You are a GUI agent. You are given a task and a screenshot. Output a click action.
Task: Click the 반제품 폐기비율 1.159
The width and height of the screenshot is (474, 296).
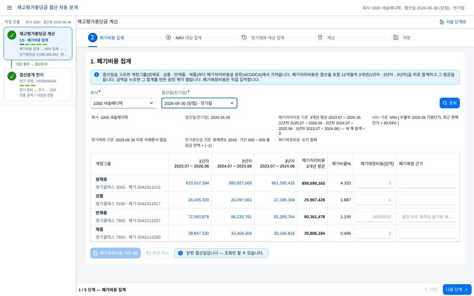click(346, 217)
